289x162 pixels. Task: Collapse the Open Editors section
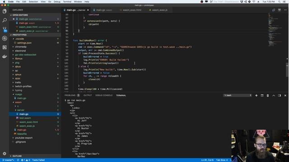coord(20,15)
